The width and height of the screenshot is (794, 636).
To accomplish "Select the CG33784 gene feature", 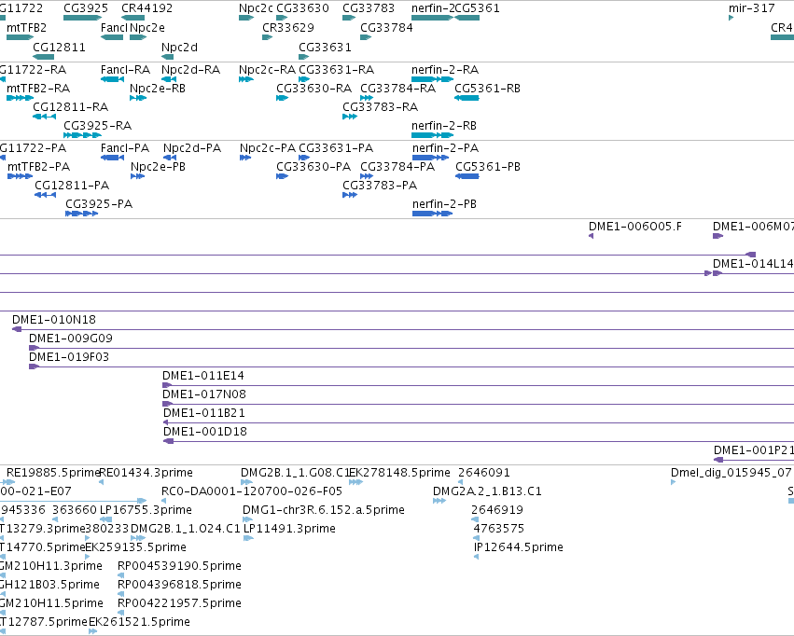I will click(x=366, y=37).
